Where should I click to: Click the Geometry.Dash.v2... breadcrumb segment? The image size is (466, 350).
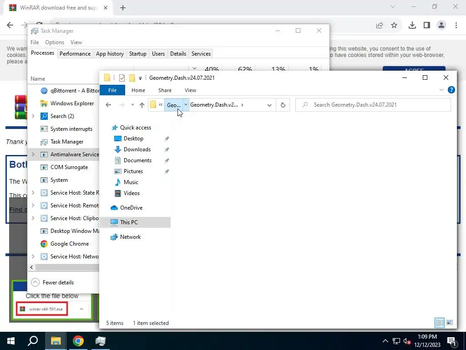[214, 105]
